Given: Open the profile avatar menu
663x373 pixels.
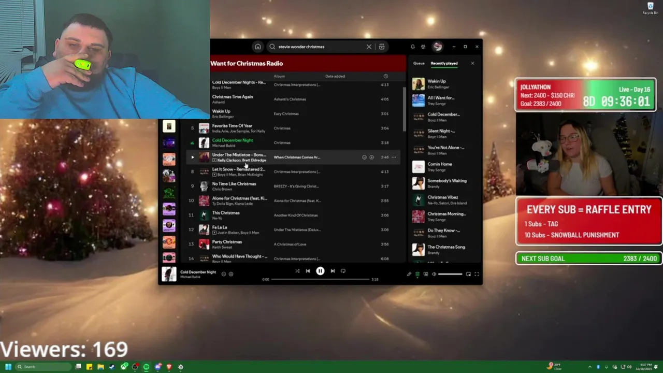Looking at the screenshot, I should 438,47.
